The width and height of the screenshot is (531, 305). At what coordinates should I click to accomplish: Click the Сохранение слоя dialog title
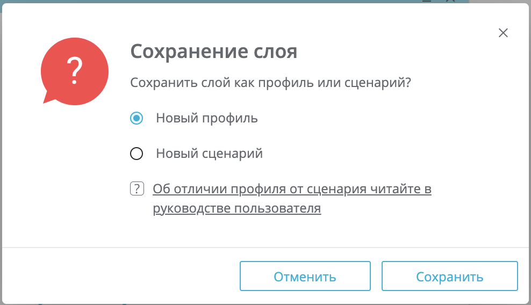coord(214,52)
